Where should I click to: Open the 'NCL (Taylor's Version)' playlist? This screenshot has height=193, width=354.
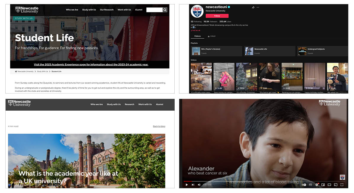(216, 51)
